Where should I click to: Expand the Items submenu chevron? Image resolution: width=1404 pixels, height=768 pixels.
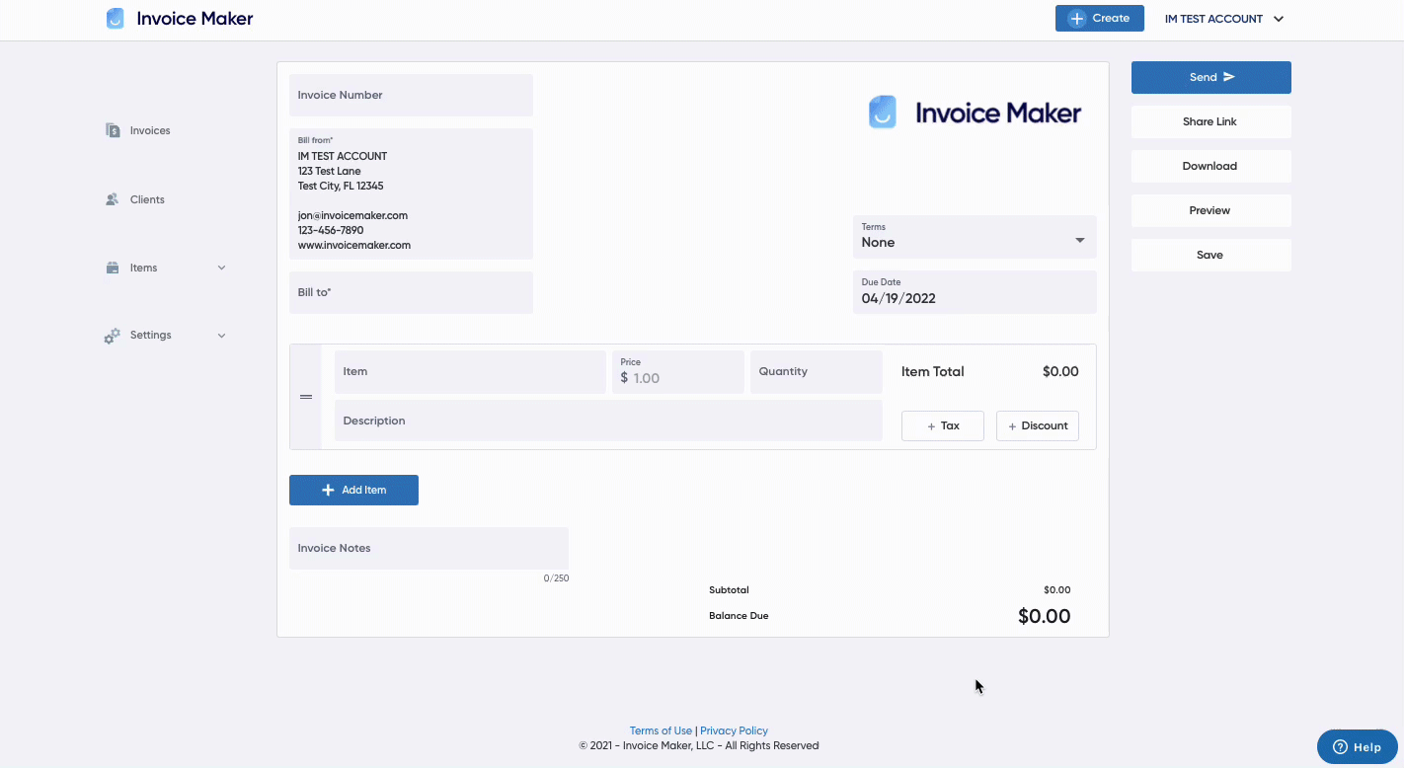pos(221,268)
